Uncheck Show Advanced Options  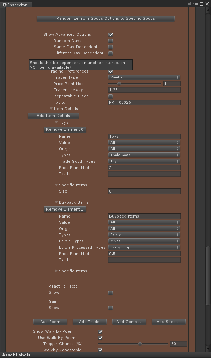(111, 34)
